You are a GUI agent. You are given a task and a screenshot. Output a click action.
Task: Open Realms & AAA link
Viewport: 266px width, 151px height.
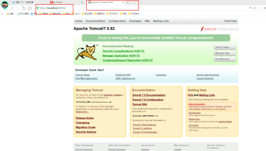pyautogui.click(x=123, y=75)
